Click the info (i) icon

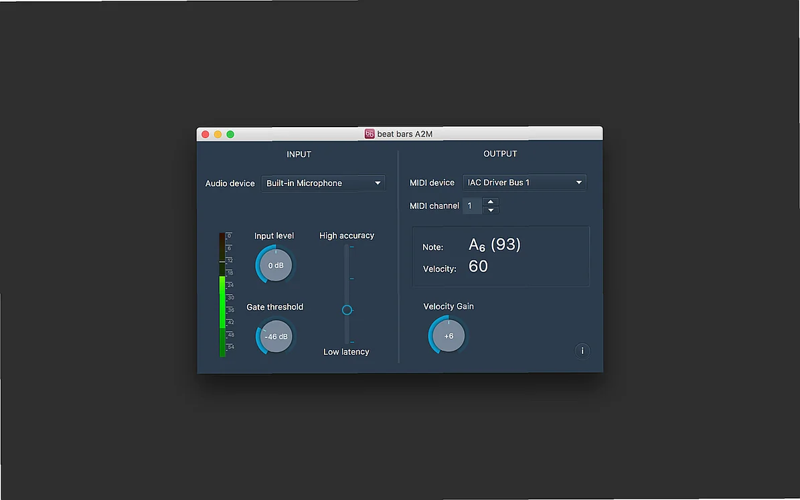click(x=582, y=351)
